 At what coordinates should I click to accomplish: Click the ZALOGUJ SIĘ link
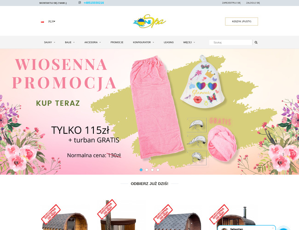tap(253, 3)
